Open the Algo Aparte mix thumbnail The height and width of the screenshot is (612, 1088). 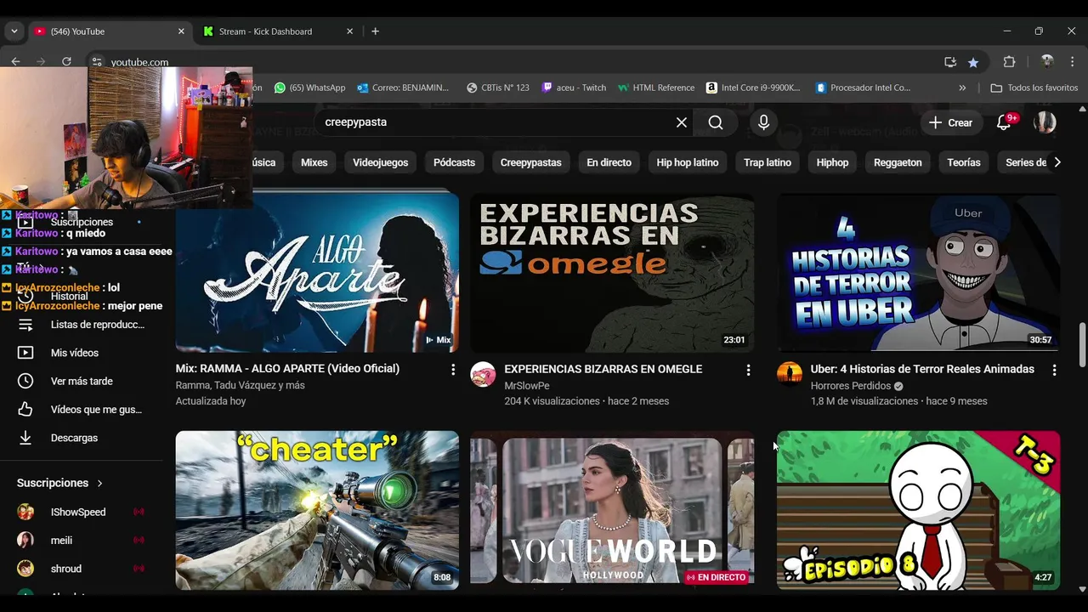[x=317, y=273]
